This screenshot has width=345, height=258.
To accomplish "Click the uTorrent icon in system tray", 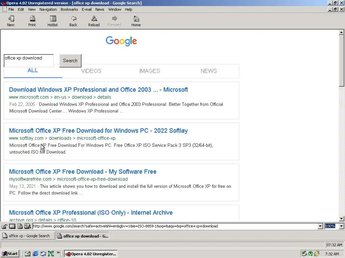I will click(310, 254).
